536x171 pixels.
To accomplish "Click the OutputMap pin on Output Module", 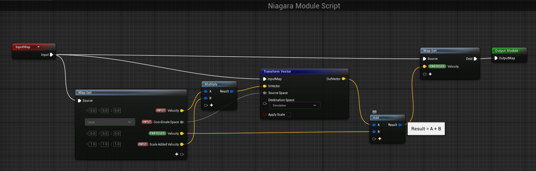I will (496, 58).
